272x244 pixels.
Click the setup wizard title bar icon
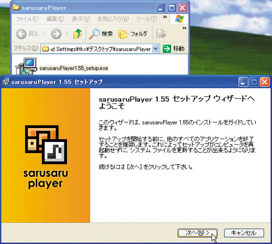pyautogui.click(x=6, y=82)
